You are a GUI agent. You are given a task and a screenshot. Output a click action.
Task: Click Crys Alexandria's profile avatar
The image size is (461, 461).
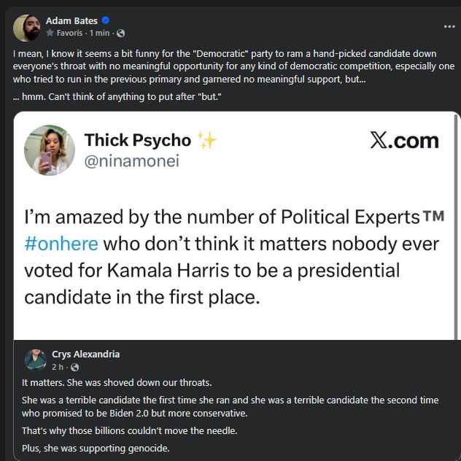35,360
